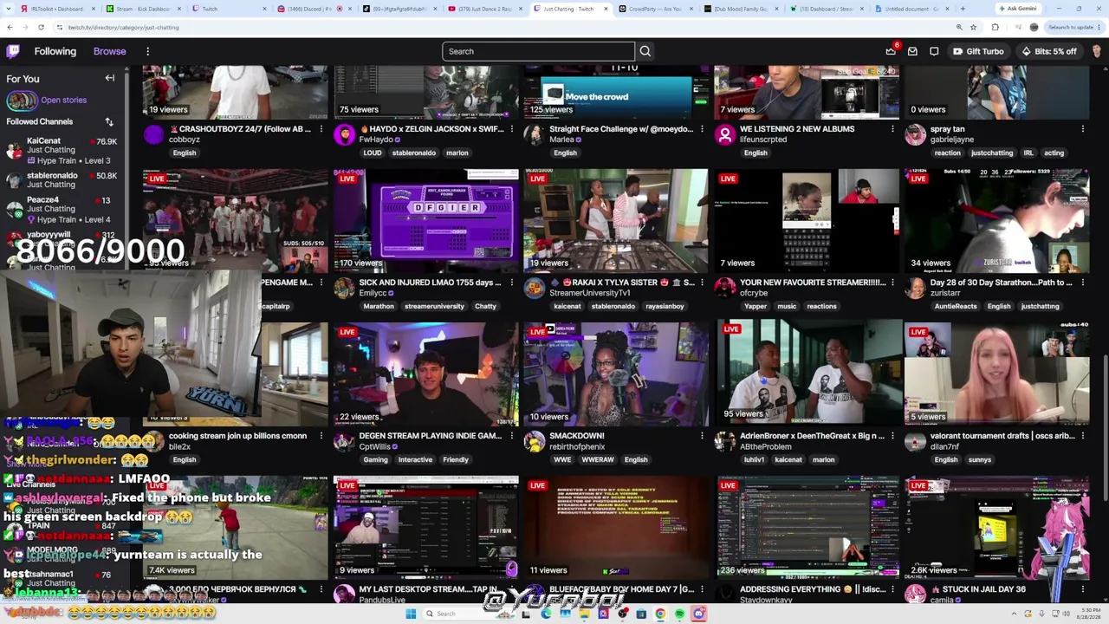
Task: Open options for YOUR NEW FAVOURITE STREAMER stream
Action: coord(892,283)
